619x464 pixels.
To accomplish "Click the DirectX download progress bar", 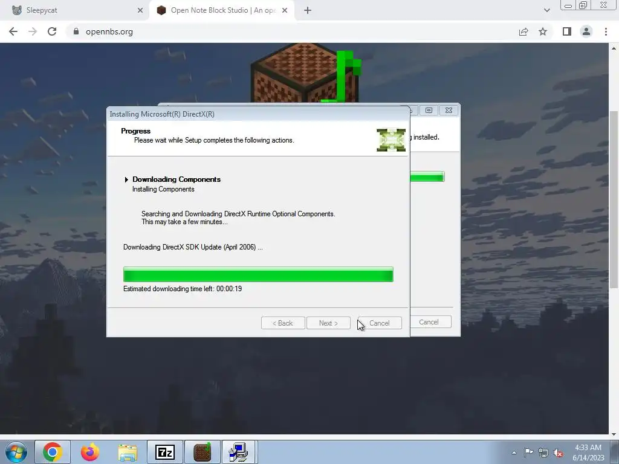I will [258, 274].
